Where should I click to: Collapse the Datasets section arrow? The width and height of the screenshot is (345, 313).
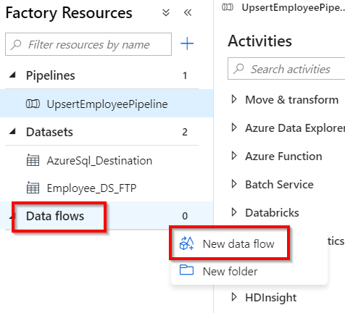12,132
